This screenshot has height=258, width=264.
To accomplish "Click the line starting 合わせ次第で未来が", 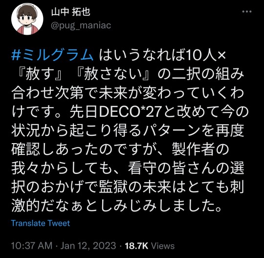I will tap(128, 93).
